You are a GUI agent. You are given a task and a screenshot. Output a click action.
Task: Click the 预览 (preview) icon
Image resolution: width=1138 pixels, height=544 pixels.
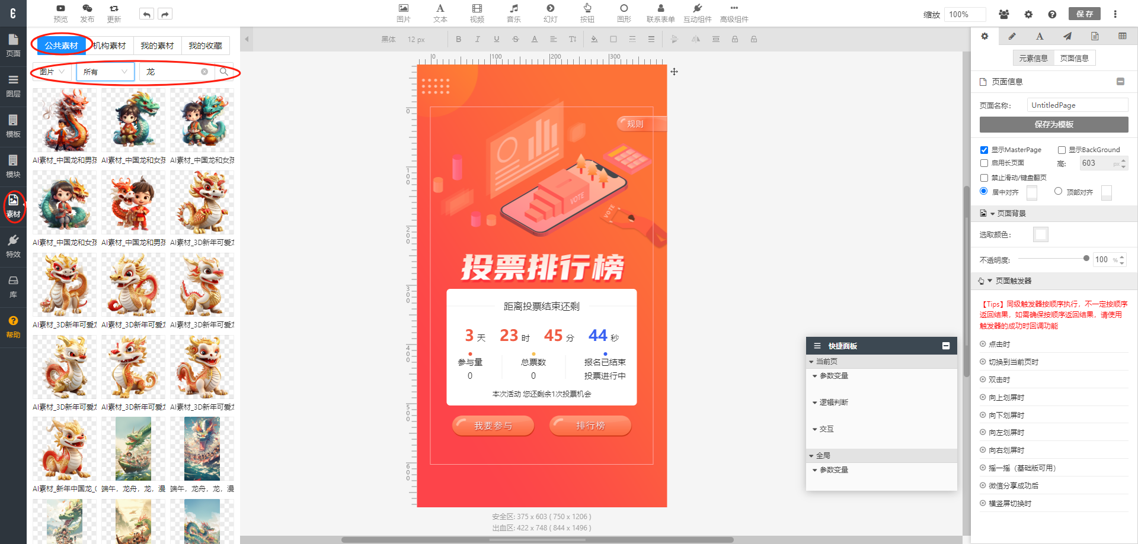coord(60,13)
